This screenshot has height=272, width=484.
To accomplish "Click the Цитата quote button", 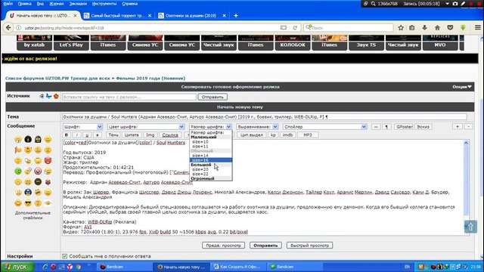I will point(132,134).
